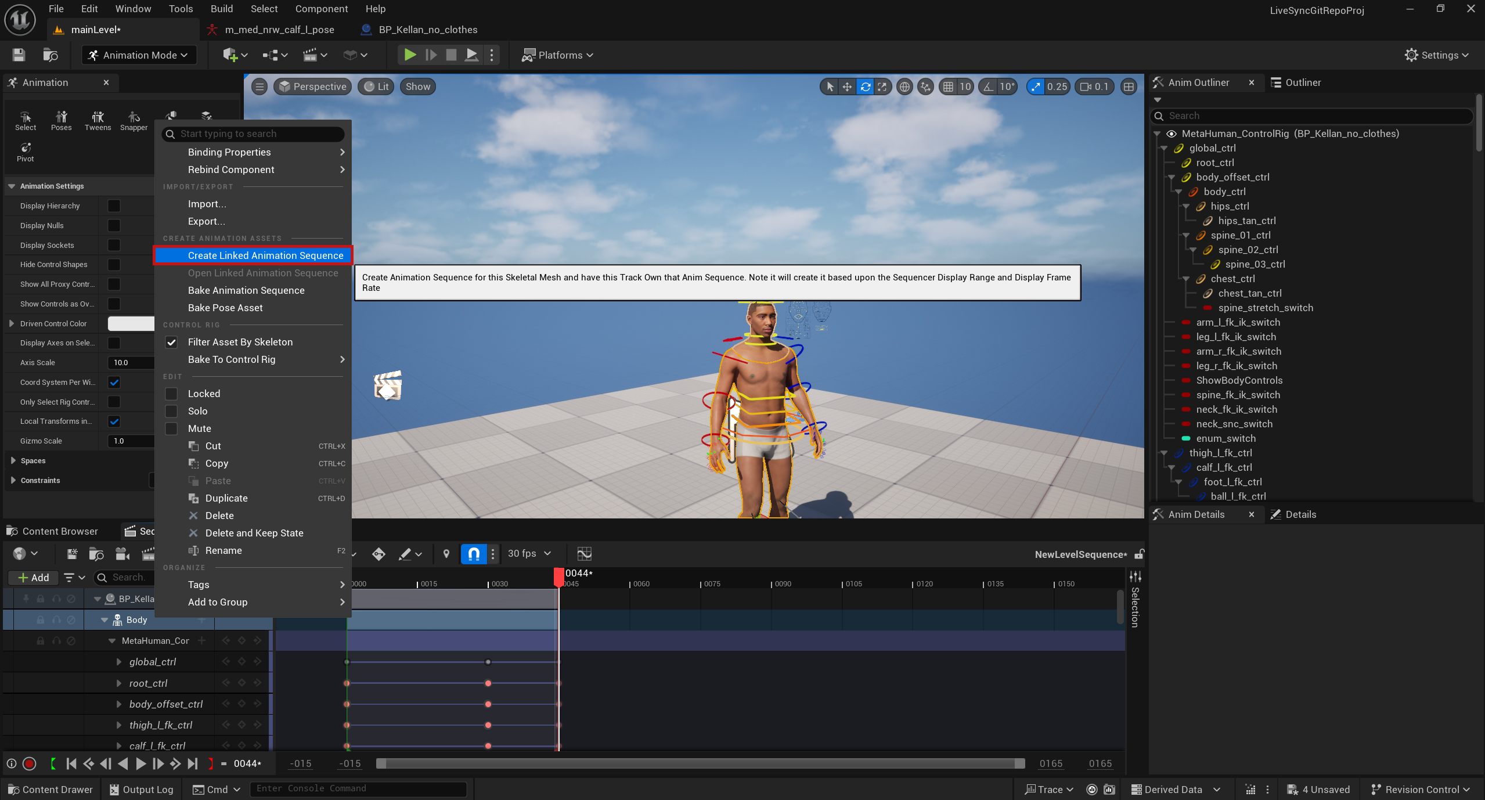This screenshot has width=1485, height=800.
Task: Click the Save level icon
Action: 19,55
